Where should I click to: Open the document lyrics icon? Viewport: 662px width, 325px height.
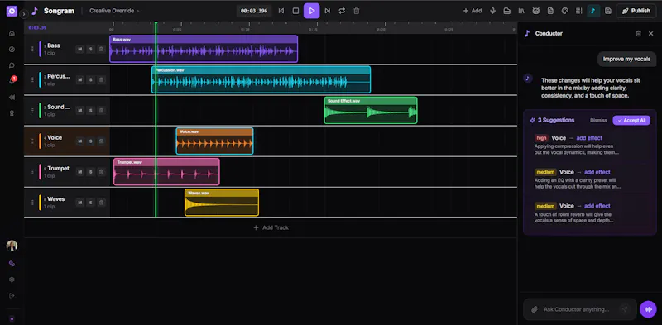550,11
